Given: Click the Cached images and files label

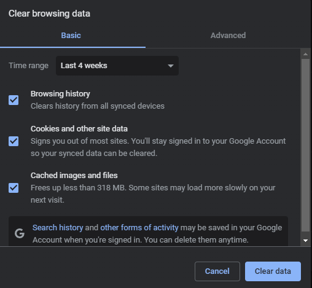Looking at the screenshot, I should click(x=74, y=176).
